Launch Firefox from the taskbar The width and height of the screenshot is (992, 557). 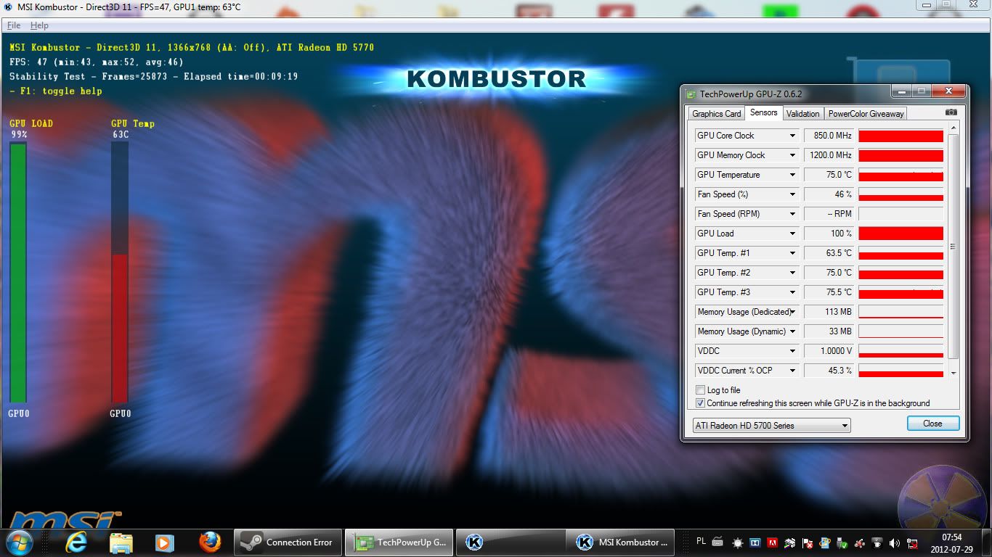[x=210, y=542]
